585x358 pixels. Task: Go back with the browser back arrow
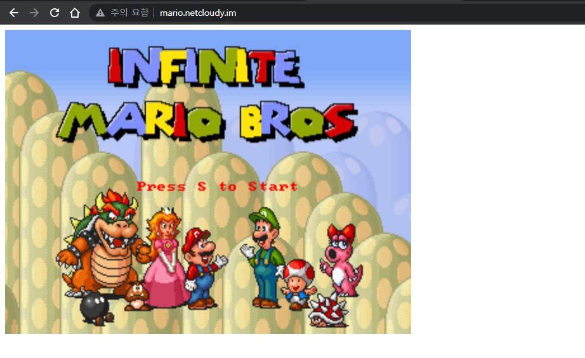click(x=14, y=13)
